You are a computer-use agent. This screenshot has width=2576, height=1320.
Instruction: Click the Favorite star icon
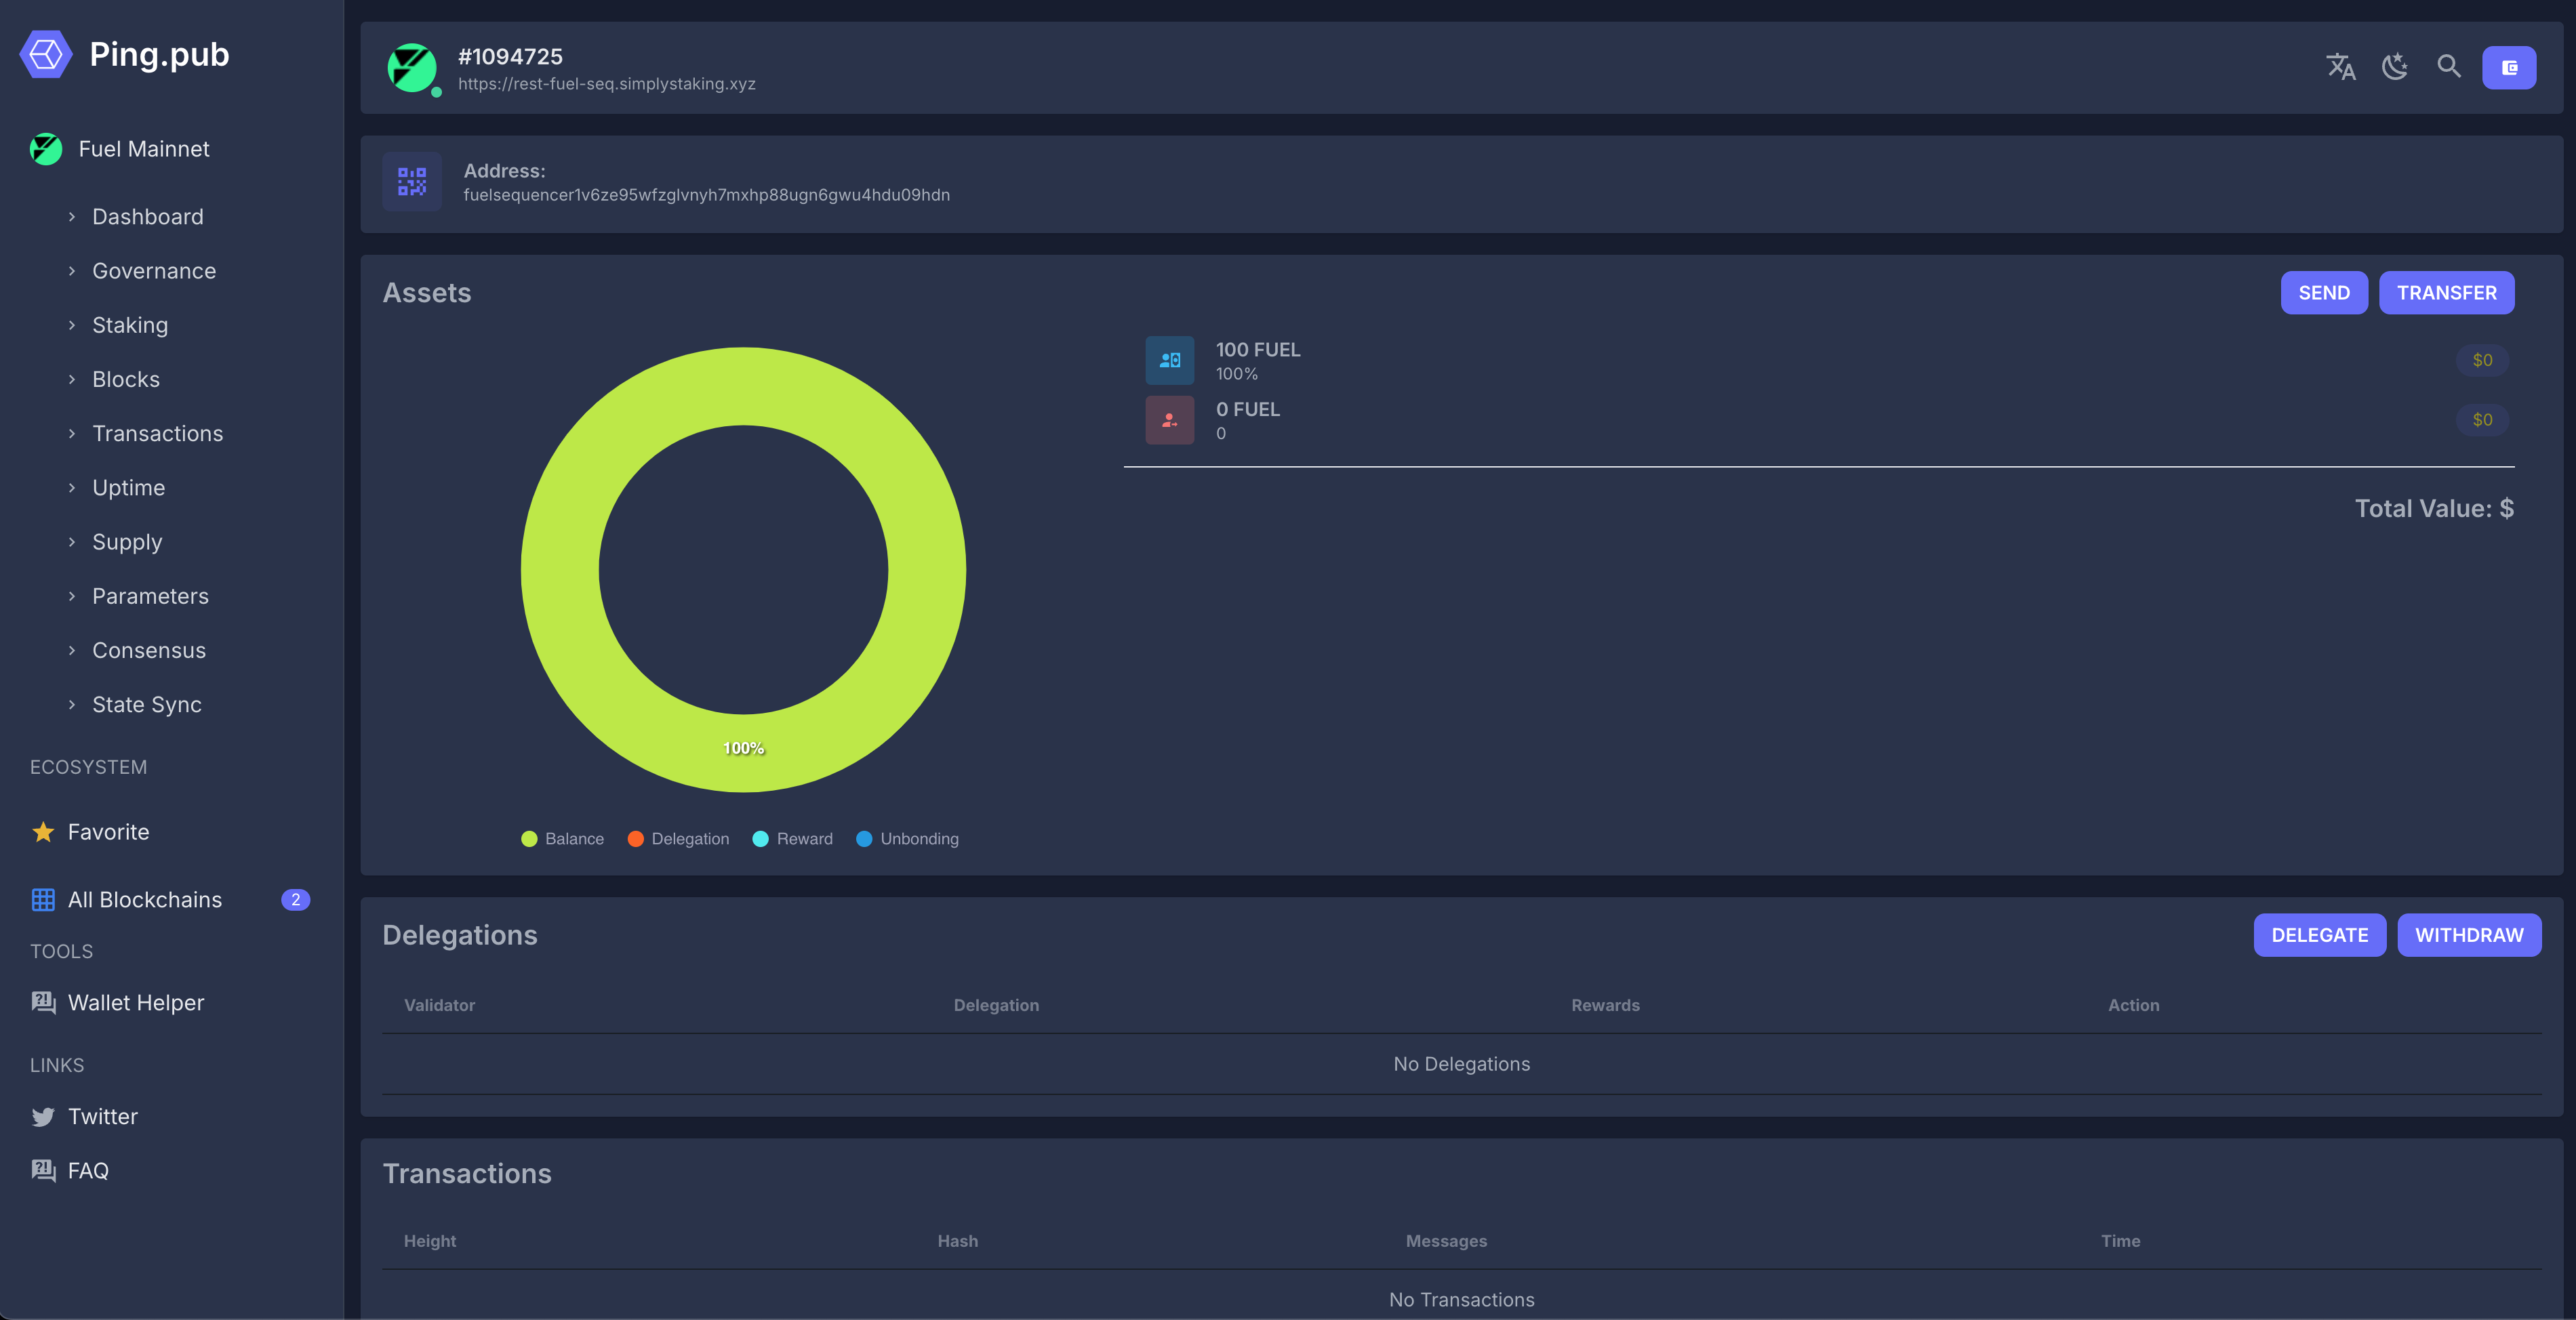(x=43, y=831)
